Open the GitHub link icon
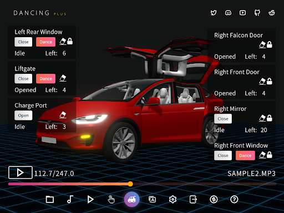Screen dimensions: 284x213 coord(257,13)
